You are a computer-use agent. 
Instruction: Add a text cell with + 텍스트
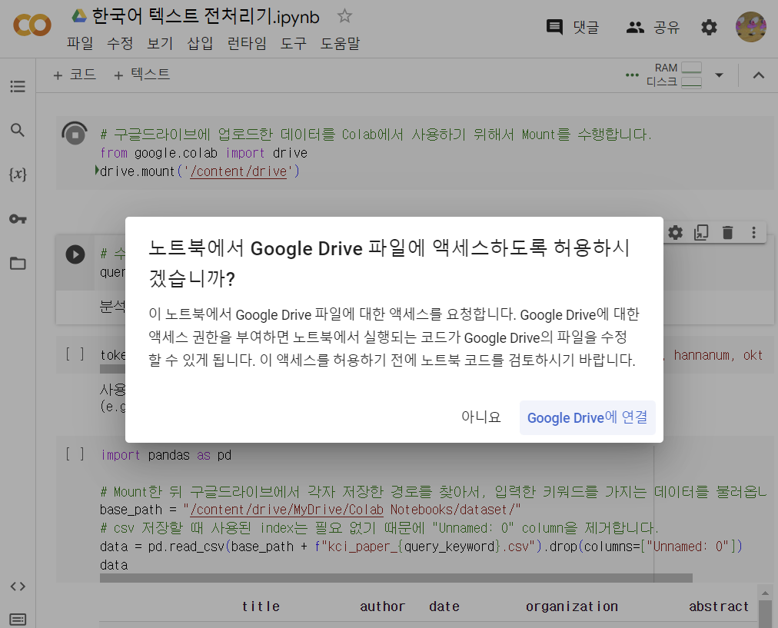click(x=142, y=75)
